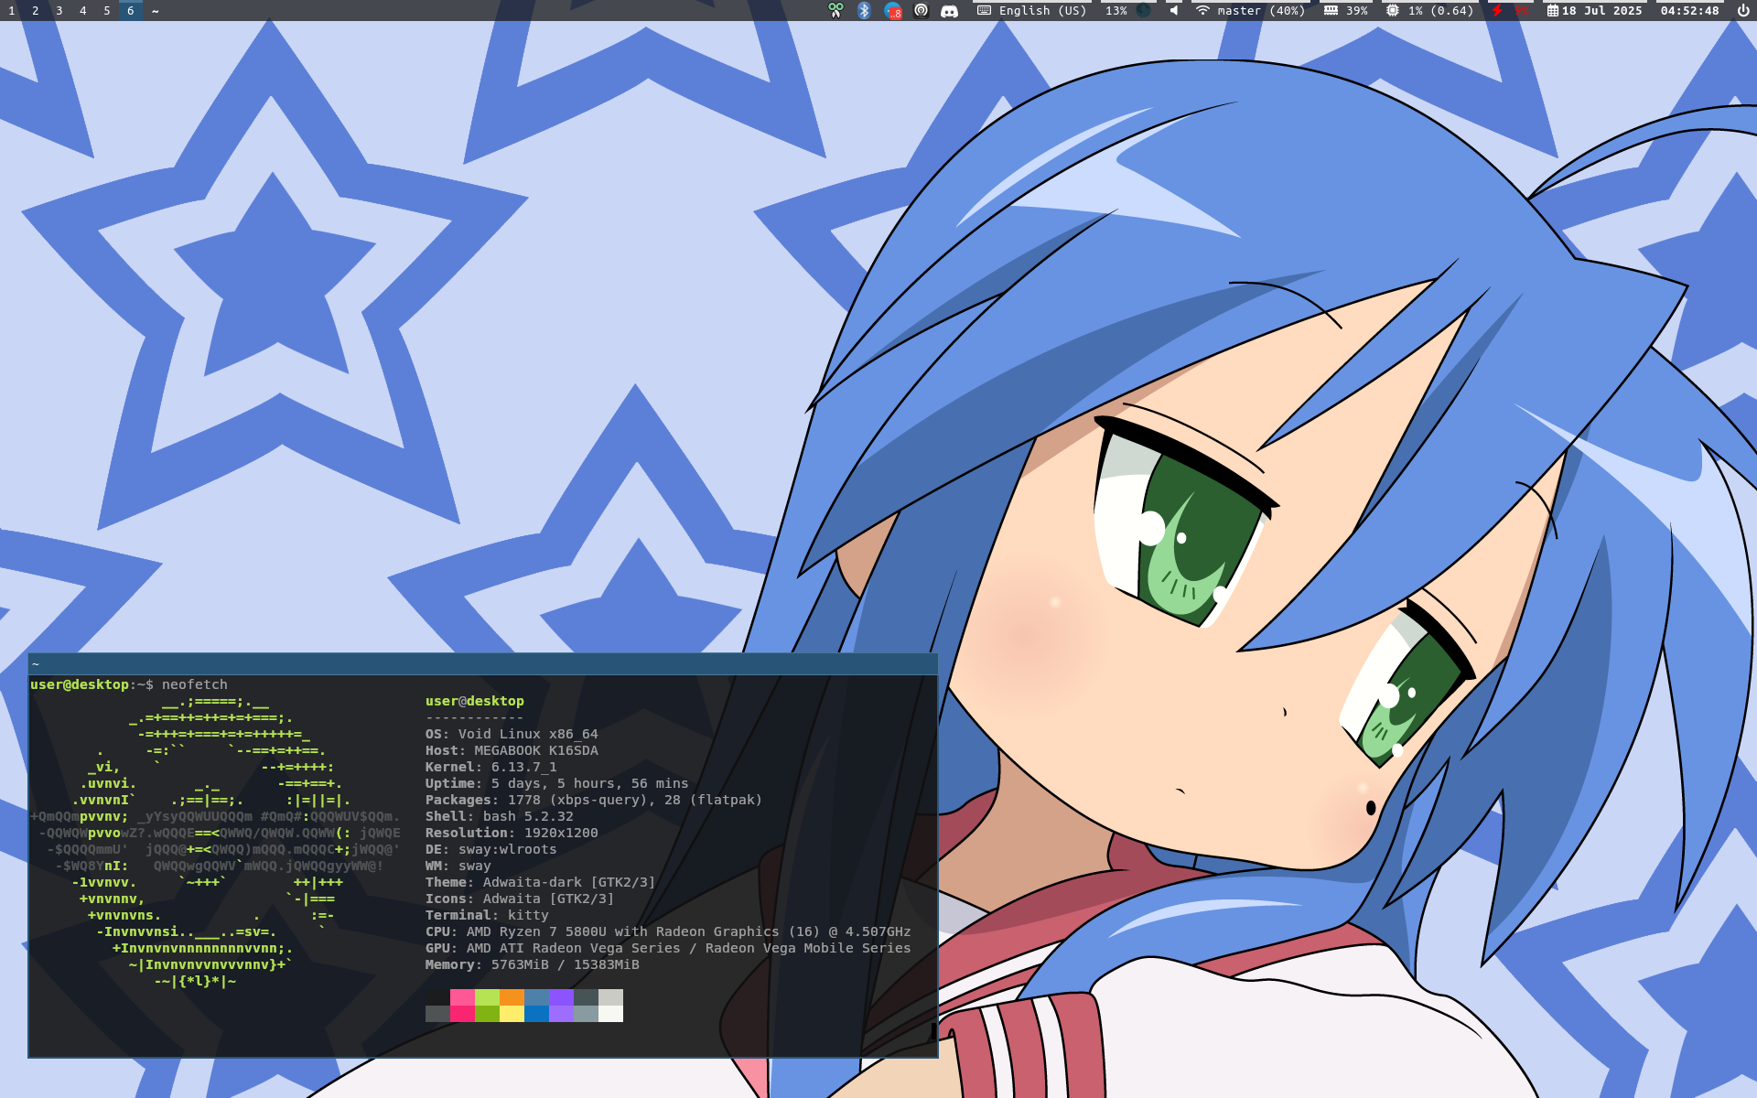
Task: Open the spiral swirl tray icon
Action: coord(922,11)
